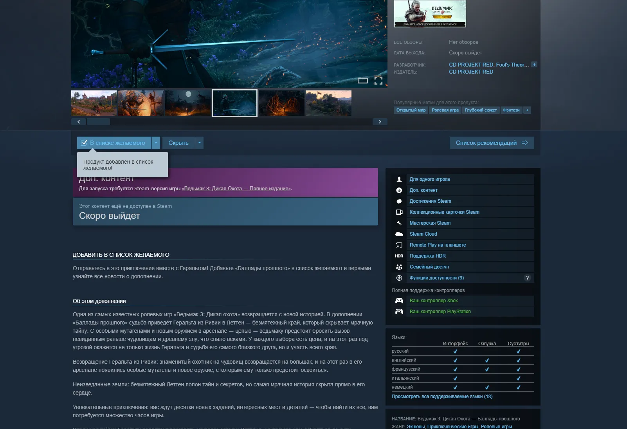Image resolution: width=627 pixels, height=429 pixels.
Task: Click the single-player person icon
Action: point(399,179)
